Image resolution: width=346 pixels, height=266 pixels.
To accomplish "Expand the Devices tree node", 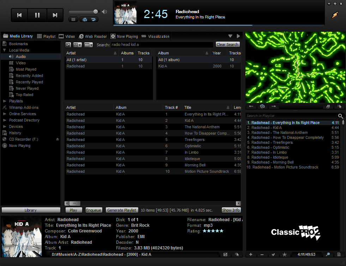I will pyautogui.click(x=5, y=126).
